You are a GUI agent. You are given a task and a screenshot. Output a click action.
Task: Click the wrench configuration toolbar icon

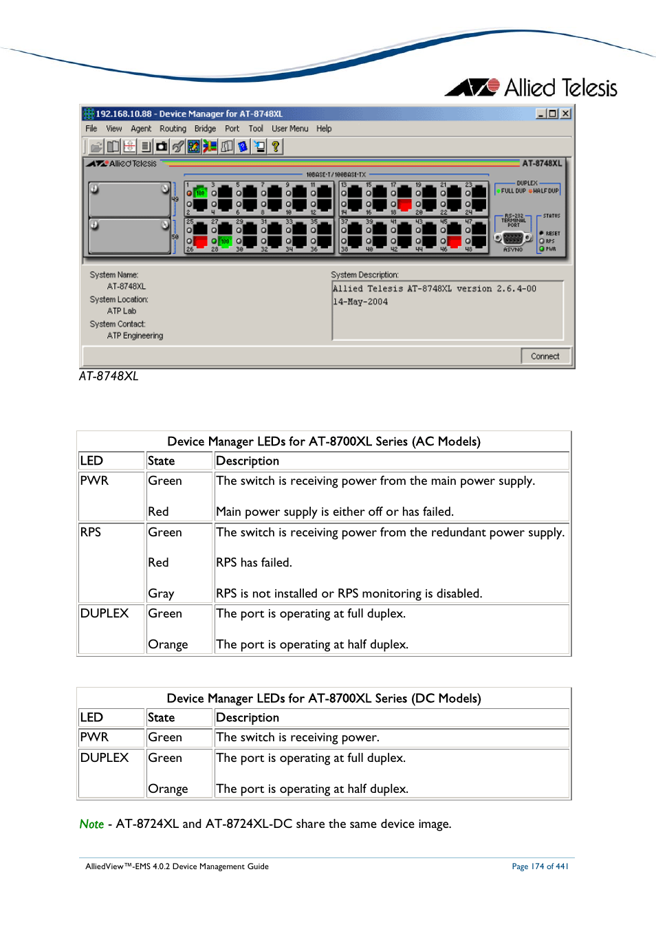[178, 146]
